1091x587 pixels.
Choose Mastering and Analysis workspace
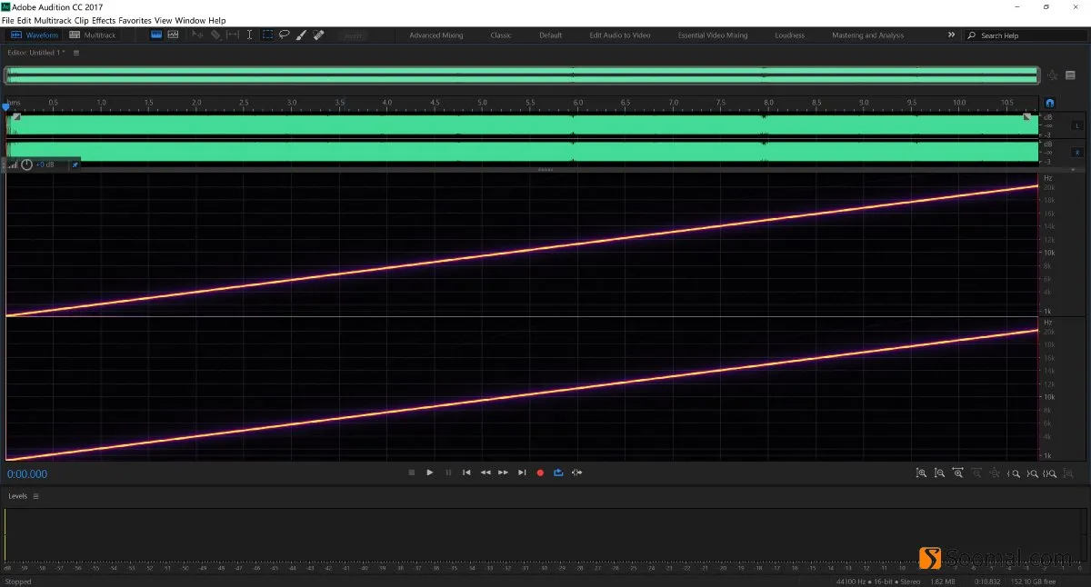pyautogui.click(x=868, y=35)
